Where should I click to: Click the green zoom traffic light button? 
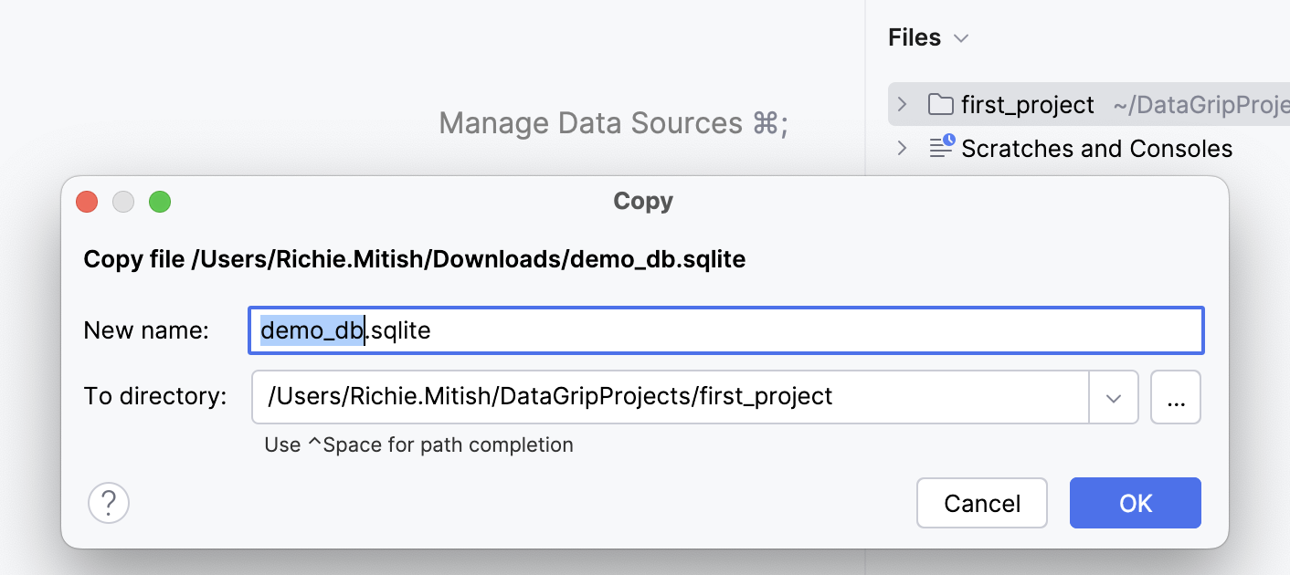[x=160, y=202]
